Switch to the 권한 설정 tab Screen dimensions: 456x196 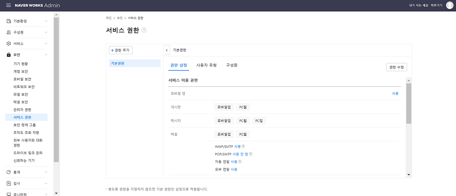(x=178, y=65)
